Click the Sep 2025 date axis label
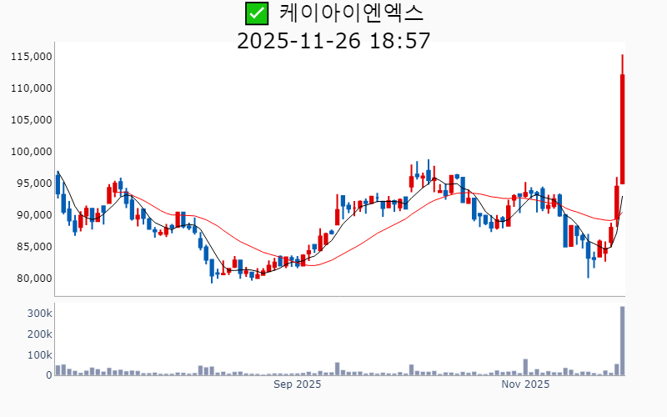667x417 pixels. [298, 384]
